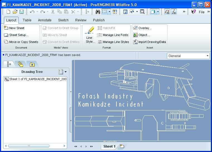Open the Sketch ribbon tab
The image size is (212, 152).
coord(63,20)
